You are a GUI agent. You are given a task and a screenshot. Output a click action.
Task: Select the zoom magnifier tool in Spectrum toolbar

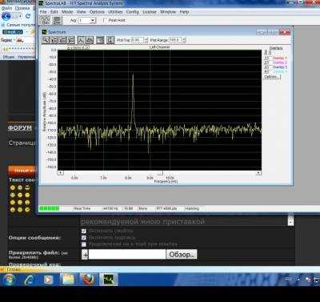pyautogui.click(x=46, y=40)
